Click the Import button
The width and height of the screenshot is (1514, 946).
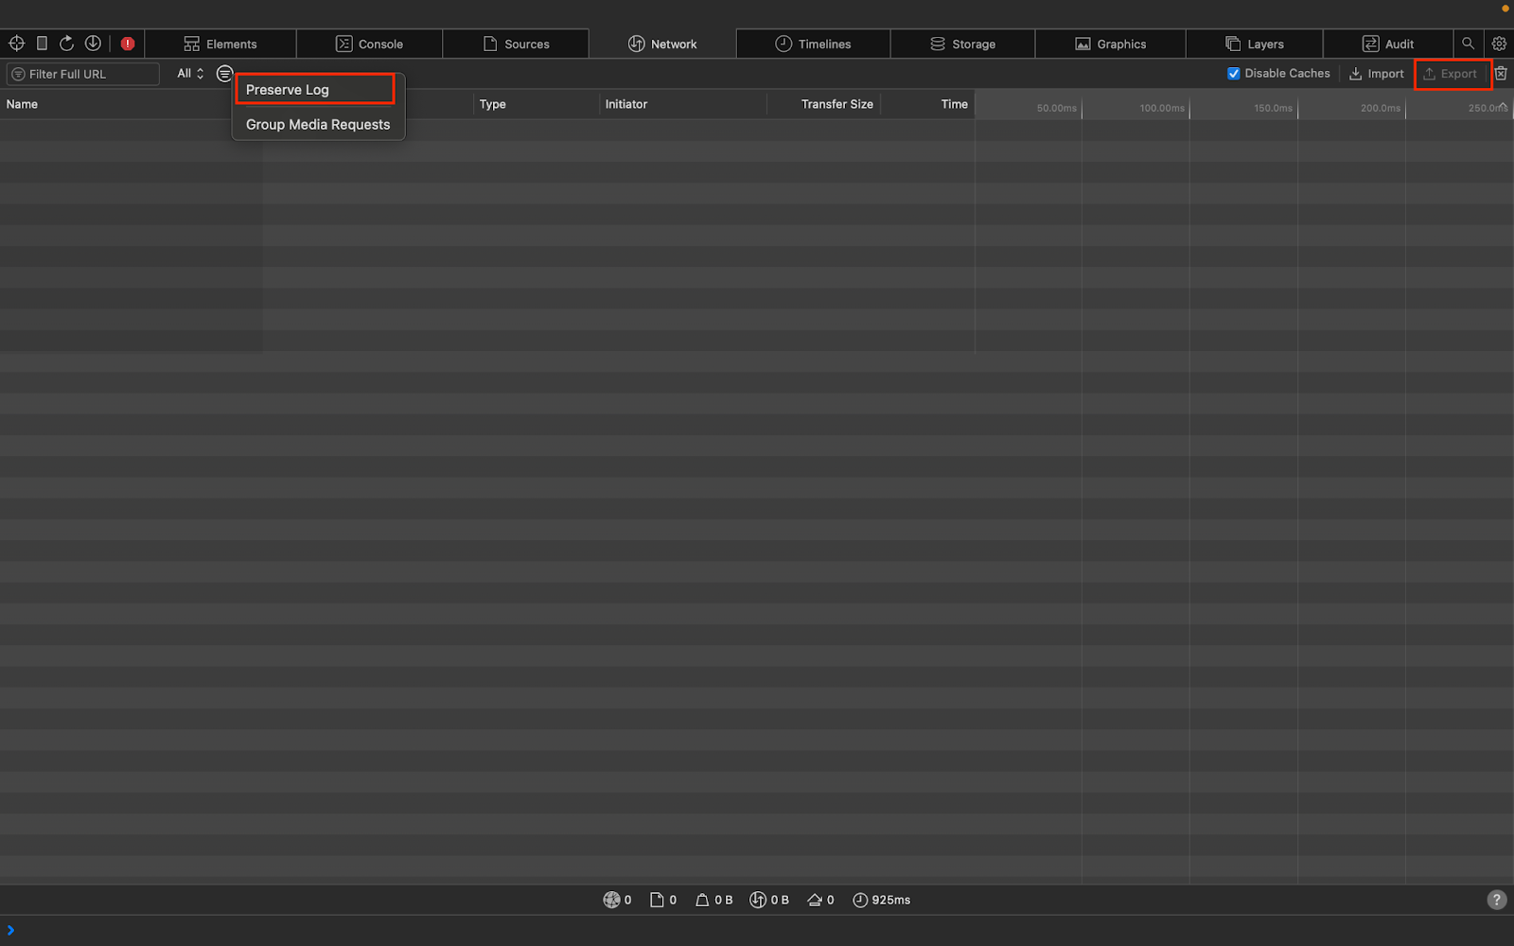(x=1377, y=73)
